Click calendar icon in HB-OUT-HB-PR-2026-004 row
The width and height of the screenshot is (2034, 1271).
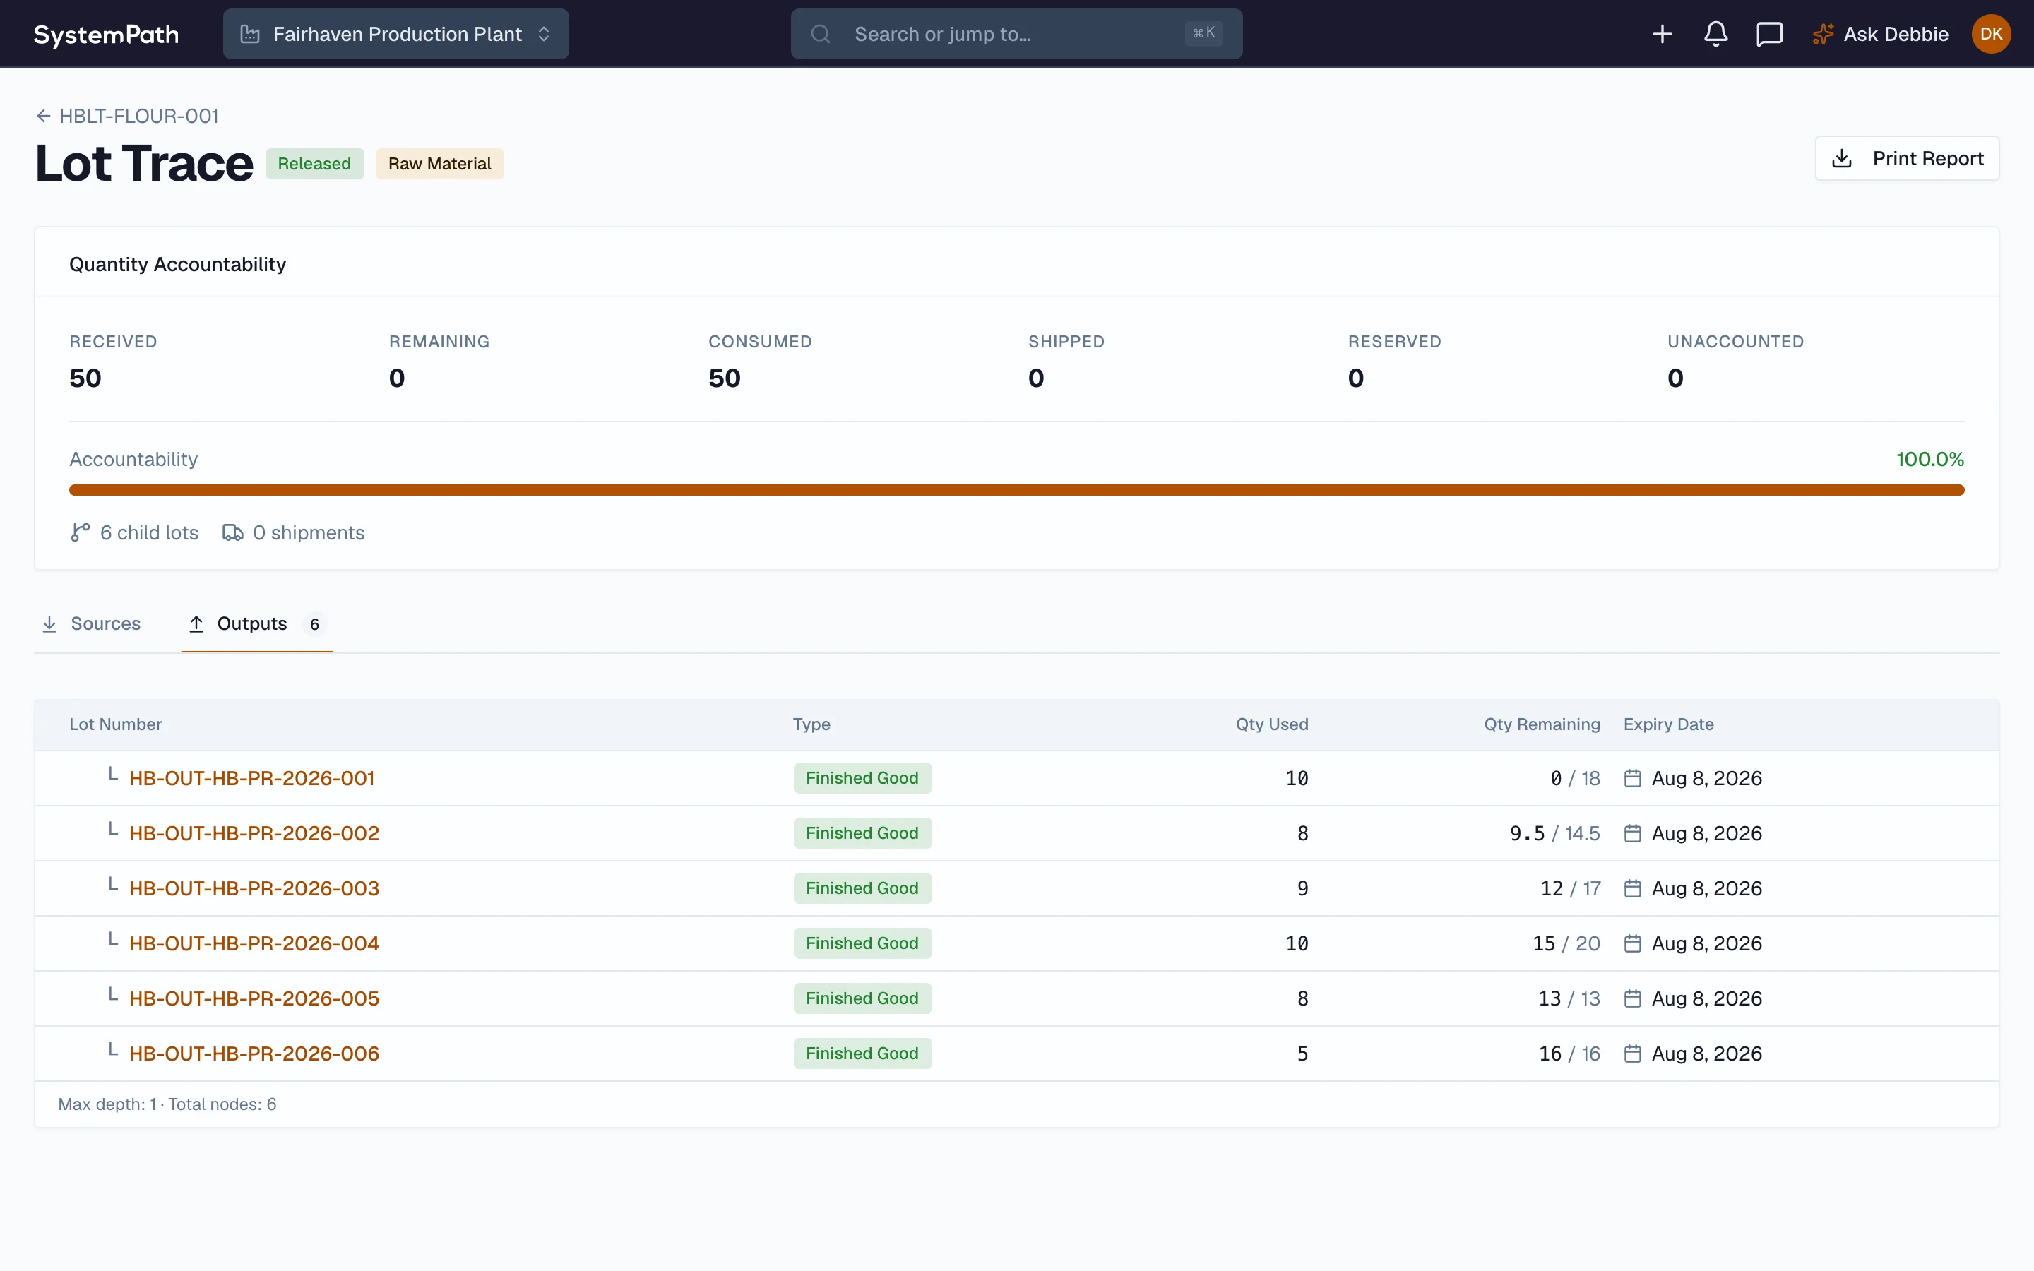pyautogui.click(x=1632, y=944)
